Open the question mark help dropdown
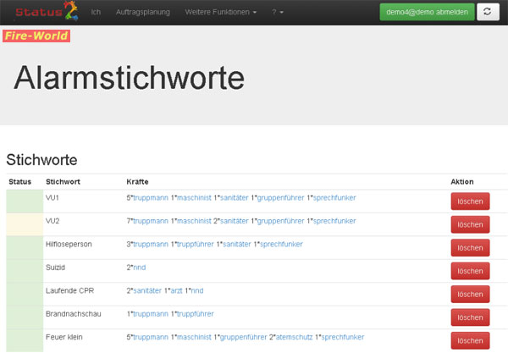508x364 pixels. [x=278, y=12]
